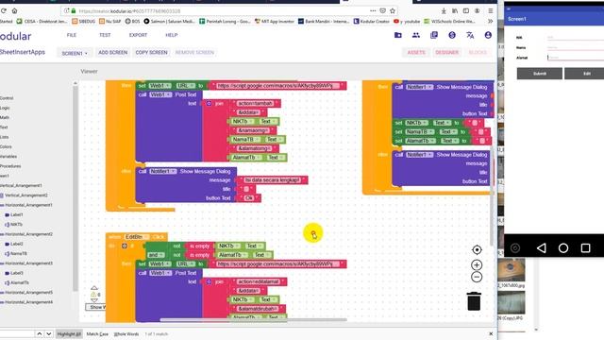Image resolution: width=604 pixels, height=340 pixels.
Task: Open the Firefox library icon
Action: (x=455, y=10)
